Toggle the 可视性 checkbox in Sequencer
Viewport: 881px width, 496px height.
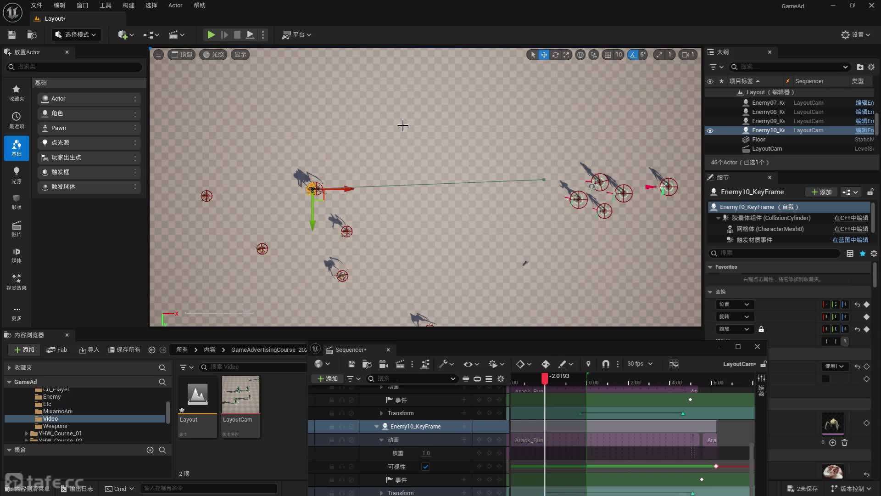point(425,467)
